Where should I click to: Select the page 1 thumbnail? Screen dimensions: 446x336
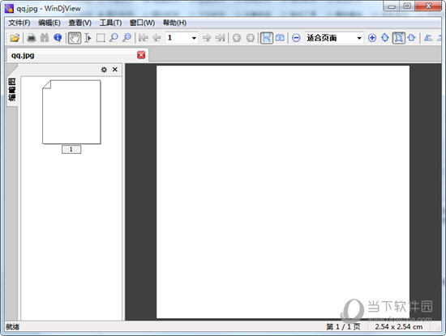click(71, 112)
